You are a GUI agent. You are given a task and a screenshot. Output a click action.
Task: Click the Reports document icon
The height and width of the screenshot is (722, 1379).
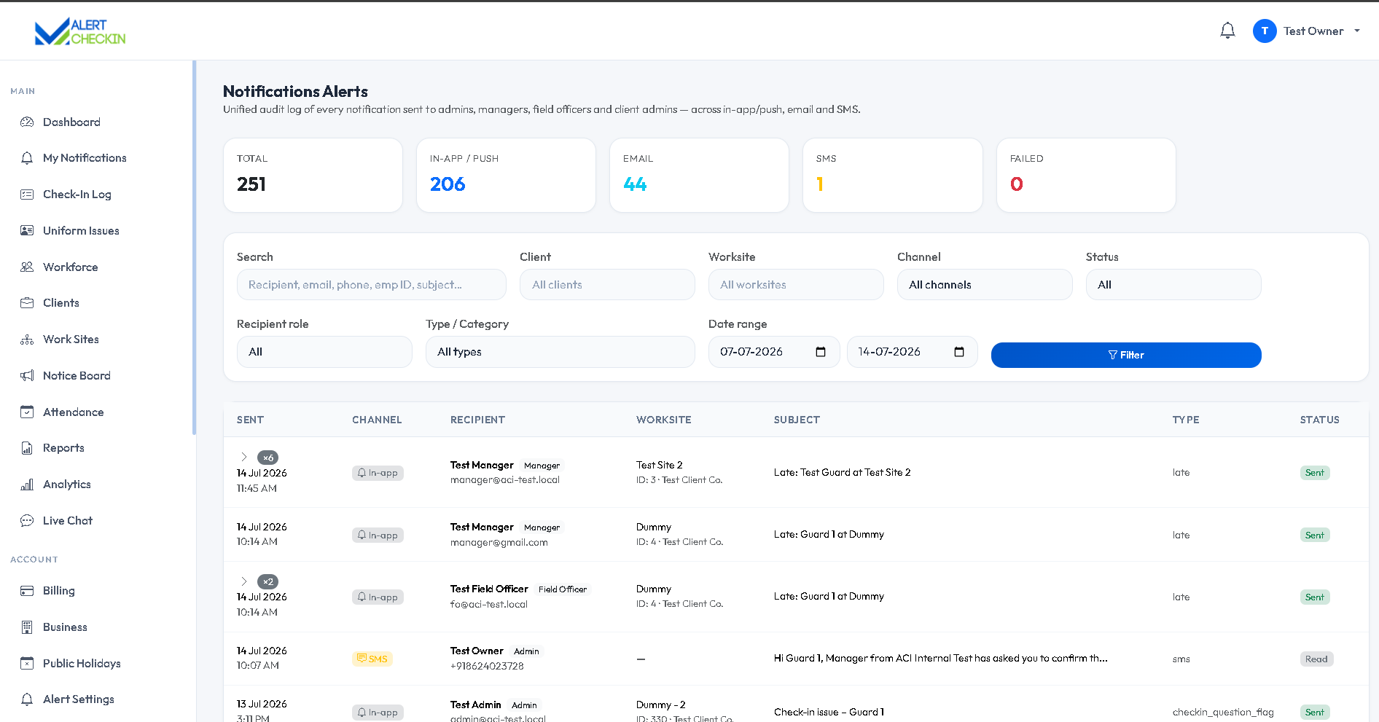27,448
